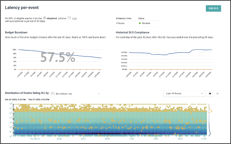The width and height of the screenshot is (231, 144).
Task: Click the orange baseline in the Budget Burndown chart
Action: pyautogui.click(x=60, y=69)
